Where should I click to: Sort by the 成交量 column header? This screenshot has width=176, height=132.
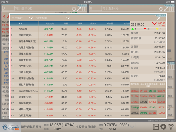[110, 23]
